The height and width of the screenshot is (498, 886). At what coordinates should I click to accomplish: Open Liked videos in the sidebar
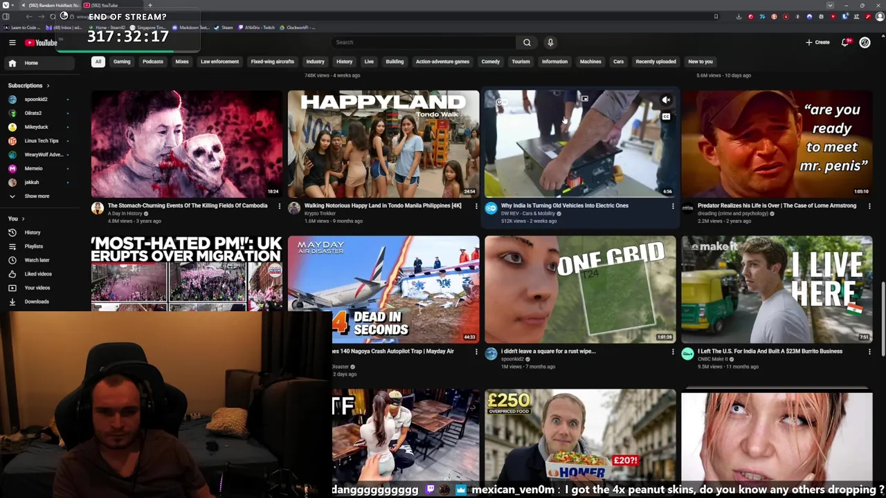click(x=38, y=274)
